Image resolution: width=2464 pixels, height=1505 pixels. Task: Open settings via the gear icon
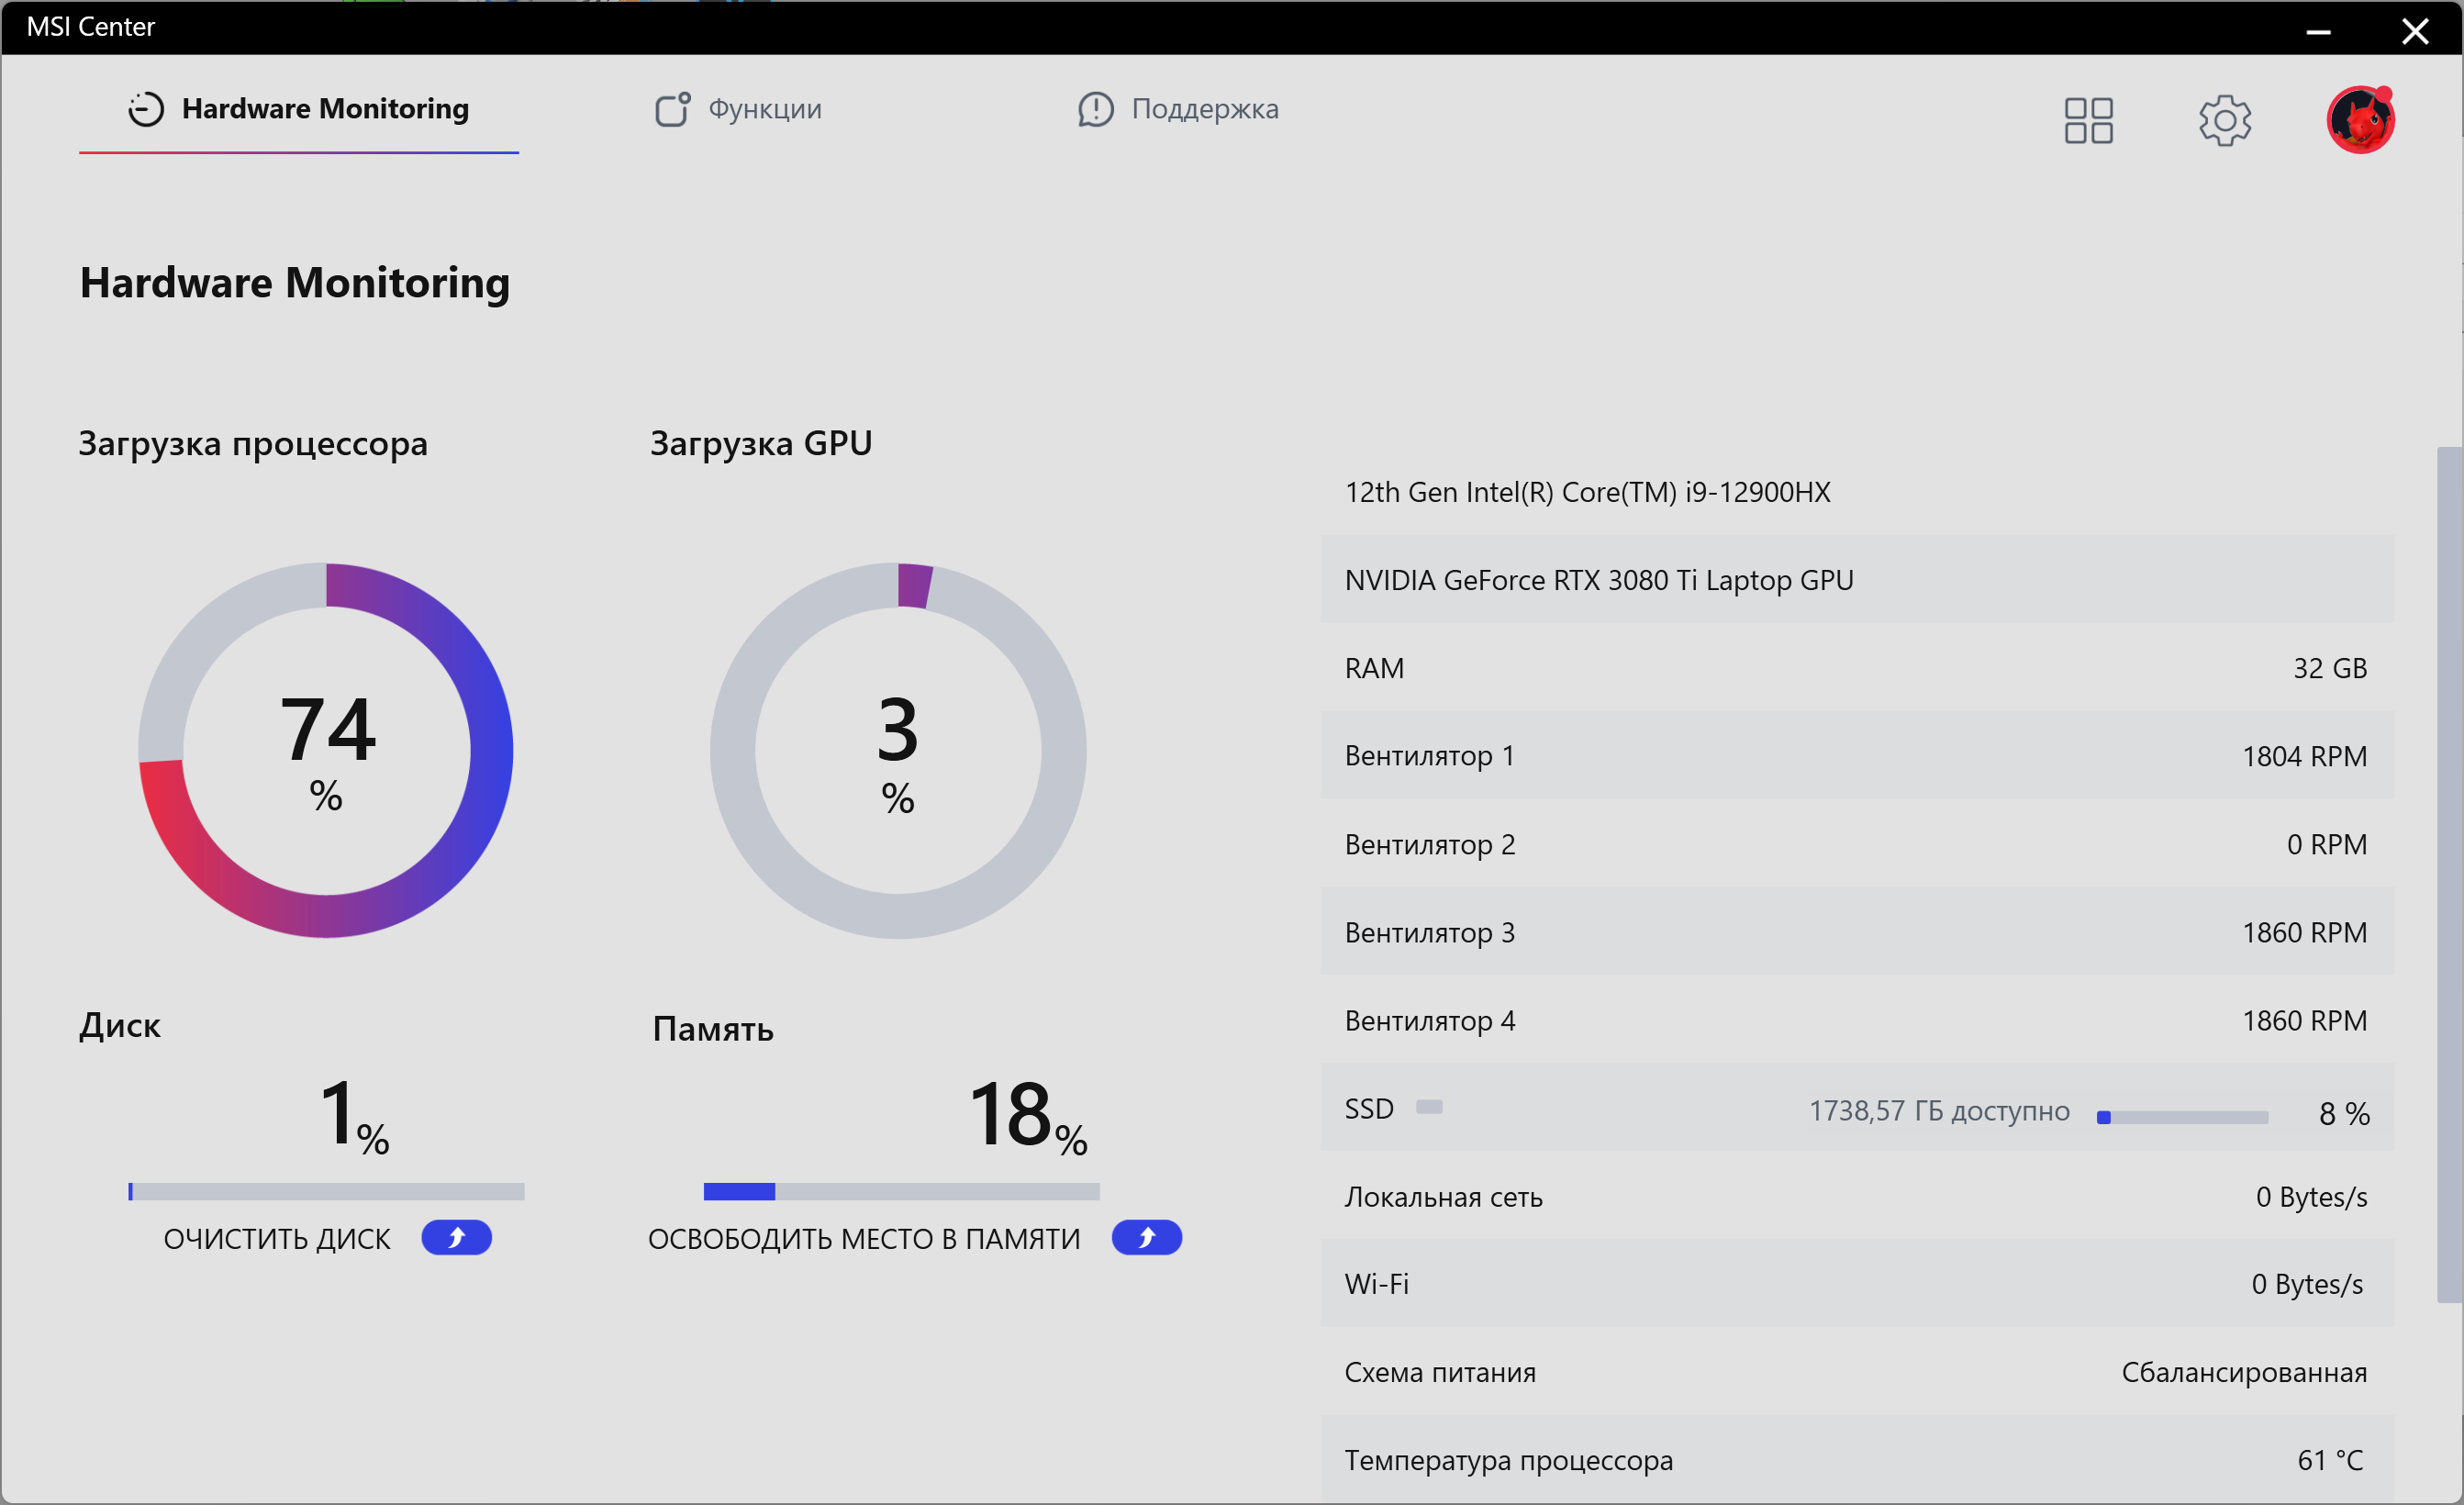click(x=2224, y=120)
